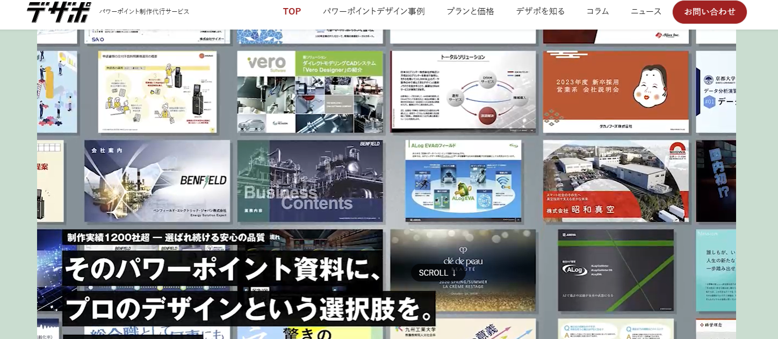This screenshot has width=778, height=339.
Task: Open the トータルソリューション diagram slide
Action: coord(463,92)
